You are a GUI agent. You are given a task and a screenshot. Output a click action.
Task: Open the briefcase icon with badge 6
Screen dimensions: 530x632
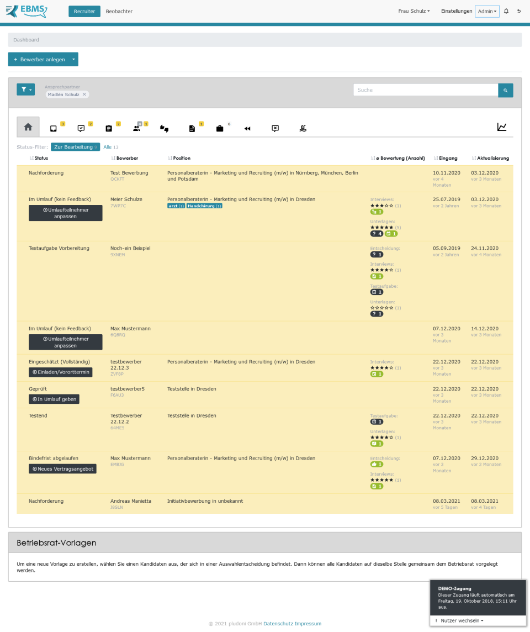219,128
